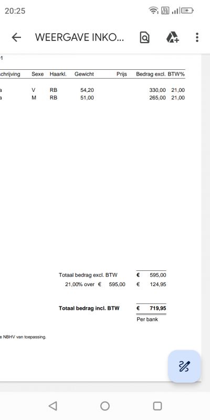The width and height of the screenshot is (210, 420).
Task: Open the find-in-document search icon
Action: coord(145,37)
